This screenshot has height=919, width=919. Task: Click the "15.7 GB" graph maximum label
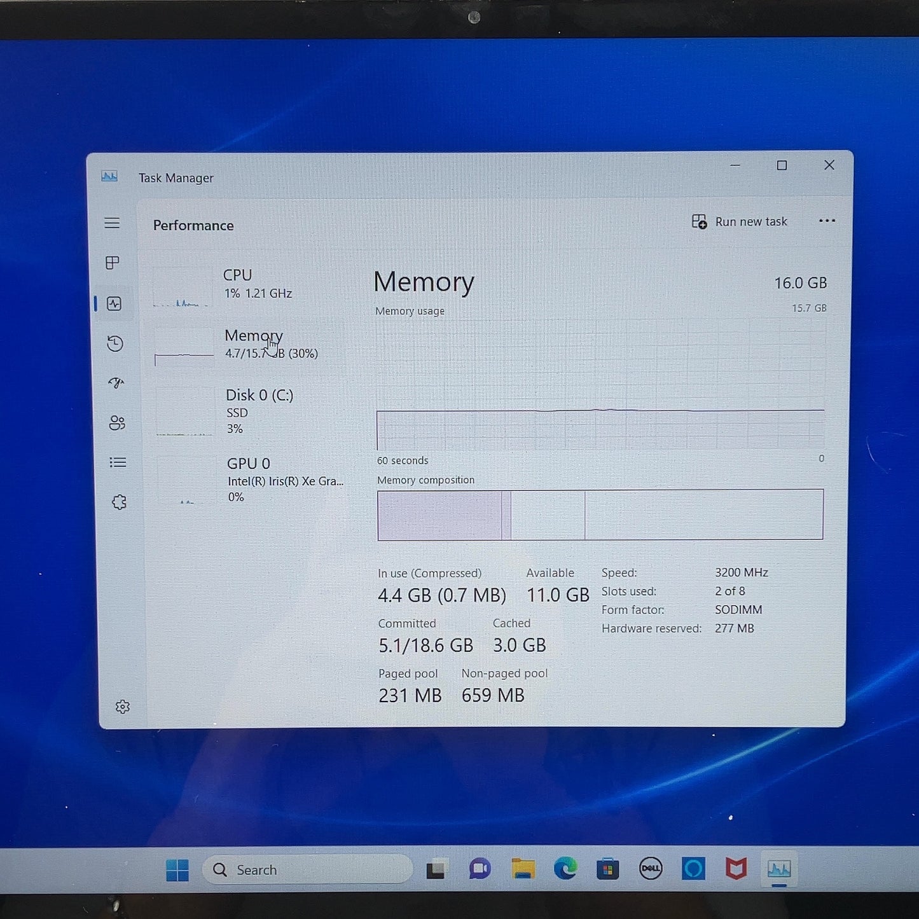pyautogui.click(x=809, y=308)
